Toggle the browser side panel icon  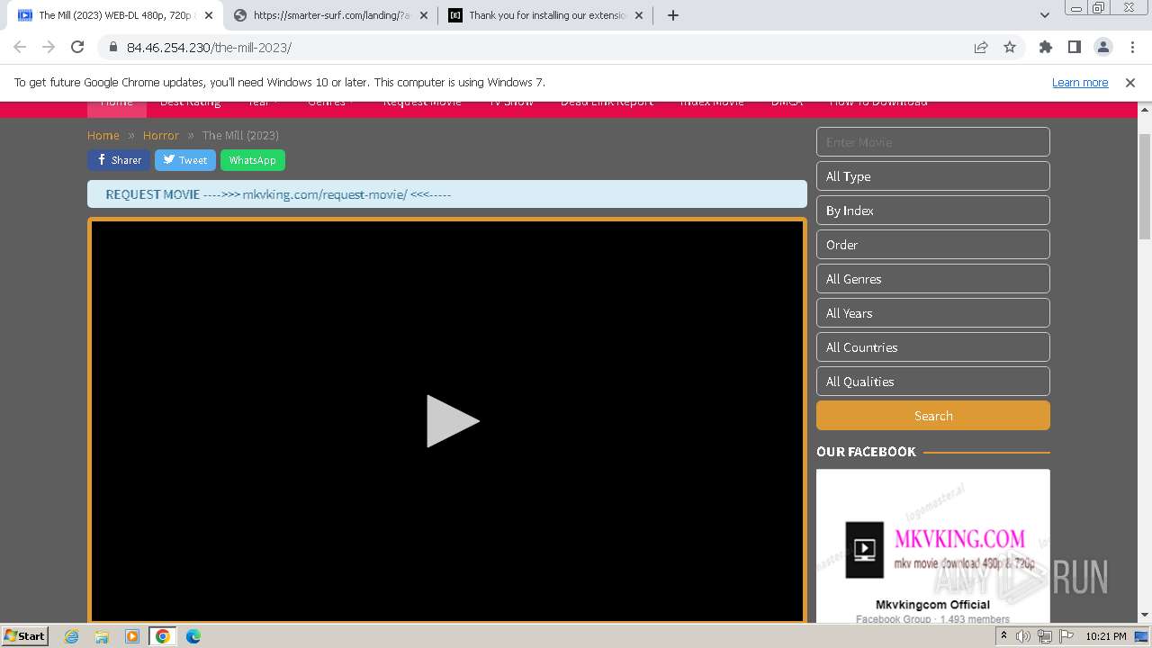point(1074,47)
